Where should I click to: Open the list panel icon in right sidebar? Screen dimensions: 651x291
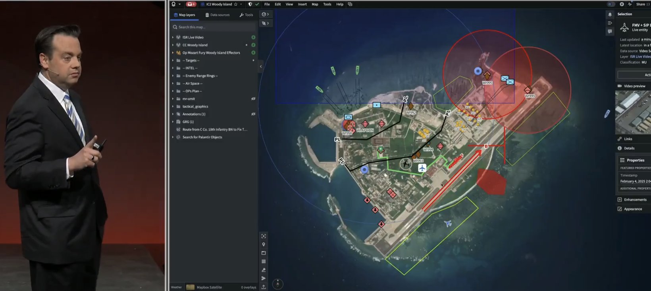tap(610, 23)
